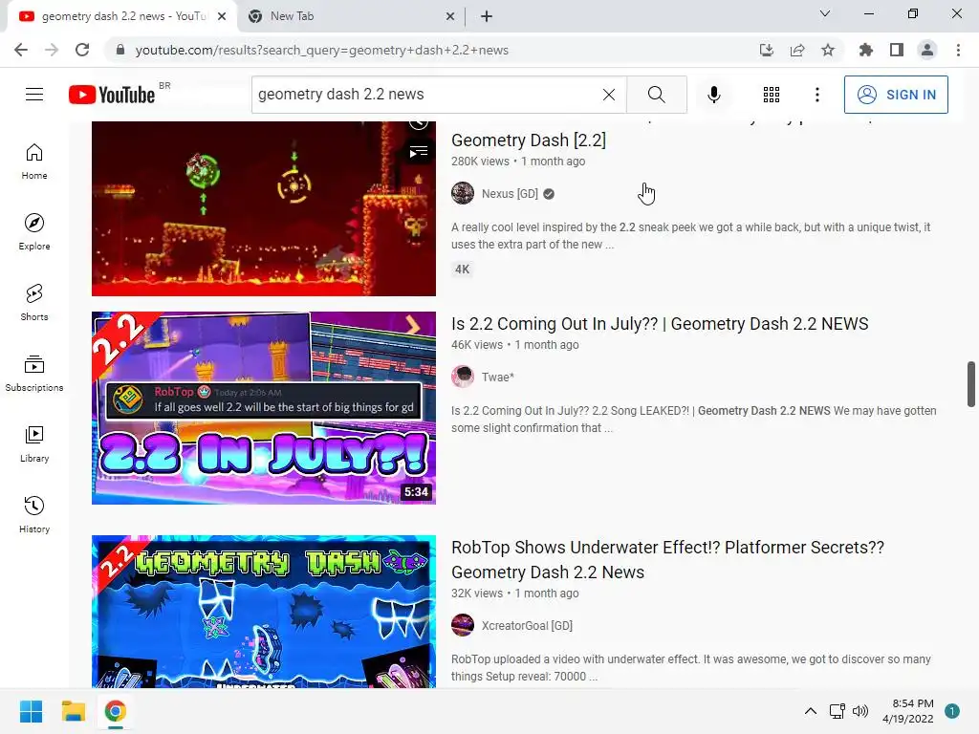Open the underwater Geometry Dash thumbnail

[264, 612]
